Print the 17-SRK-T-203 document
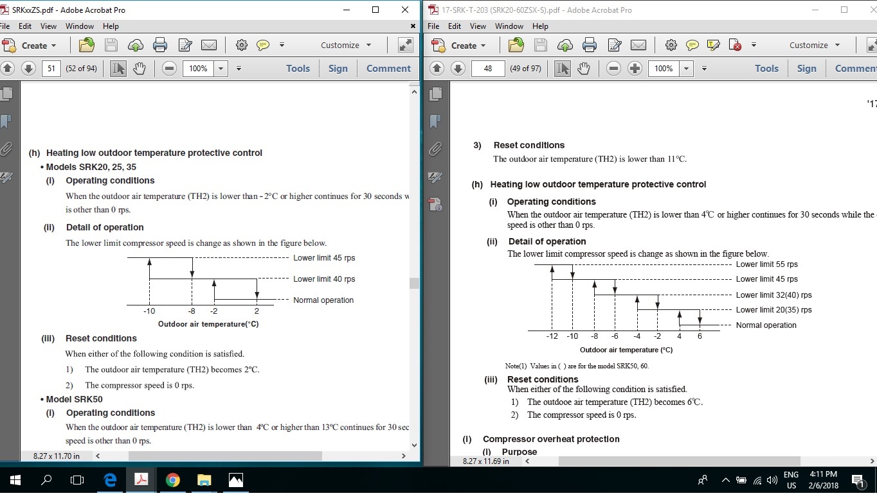Screen dimensions: 877x498 (x=590, y=45)
